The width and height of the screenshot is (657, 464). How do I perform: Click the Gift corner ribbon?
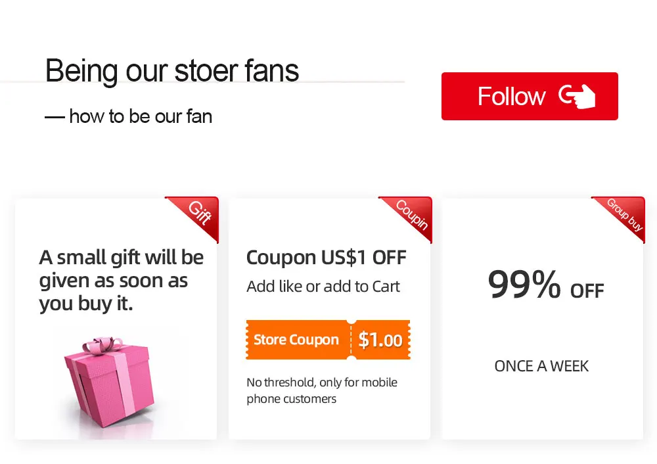click(198, 212)
